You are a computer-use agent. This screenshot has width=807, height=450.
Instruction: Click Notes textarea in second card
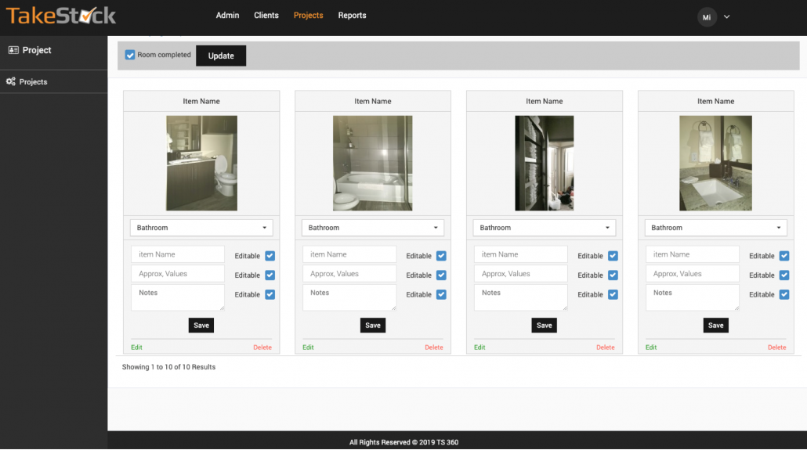pos(349,297)
